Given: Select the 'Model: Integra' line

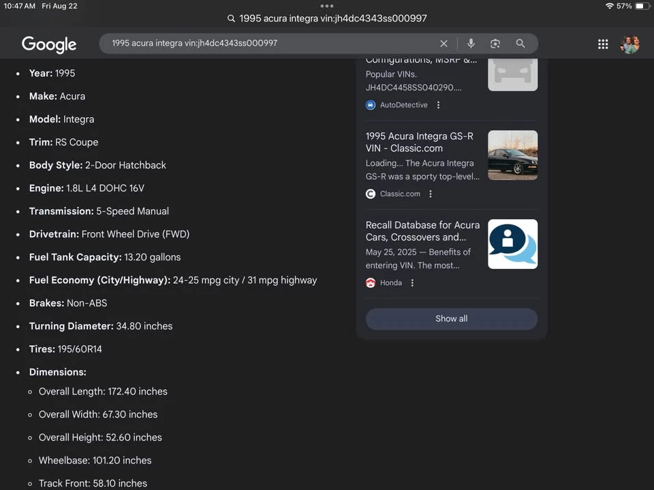Looking at the screenshot, I should pos(61,119).
